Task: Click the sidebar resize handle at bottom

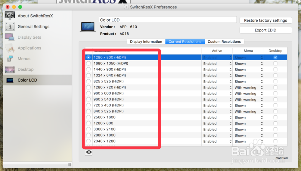Action: coord(70,165)
